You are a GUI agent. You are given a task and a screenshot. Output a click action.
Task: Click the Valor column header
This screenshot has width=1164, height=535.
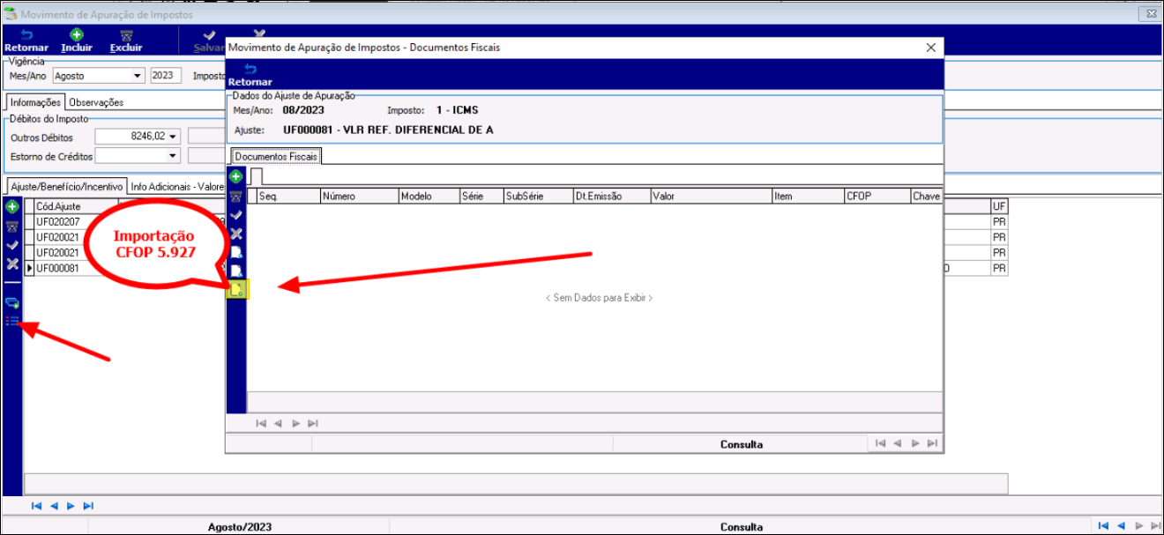click(x=711, y=197)
